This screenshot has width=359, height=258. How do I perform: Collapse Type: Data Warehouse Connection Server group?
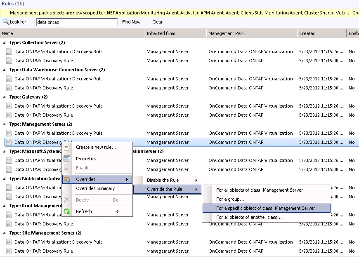(x=5, y=70)
